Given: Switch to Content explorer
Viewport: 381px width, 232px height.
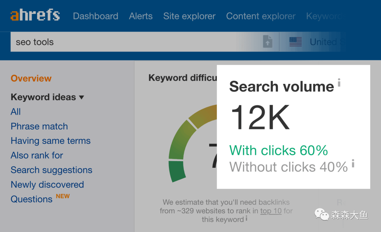Looking at the screenshot, I should 261,16.
